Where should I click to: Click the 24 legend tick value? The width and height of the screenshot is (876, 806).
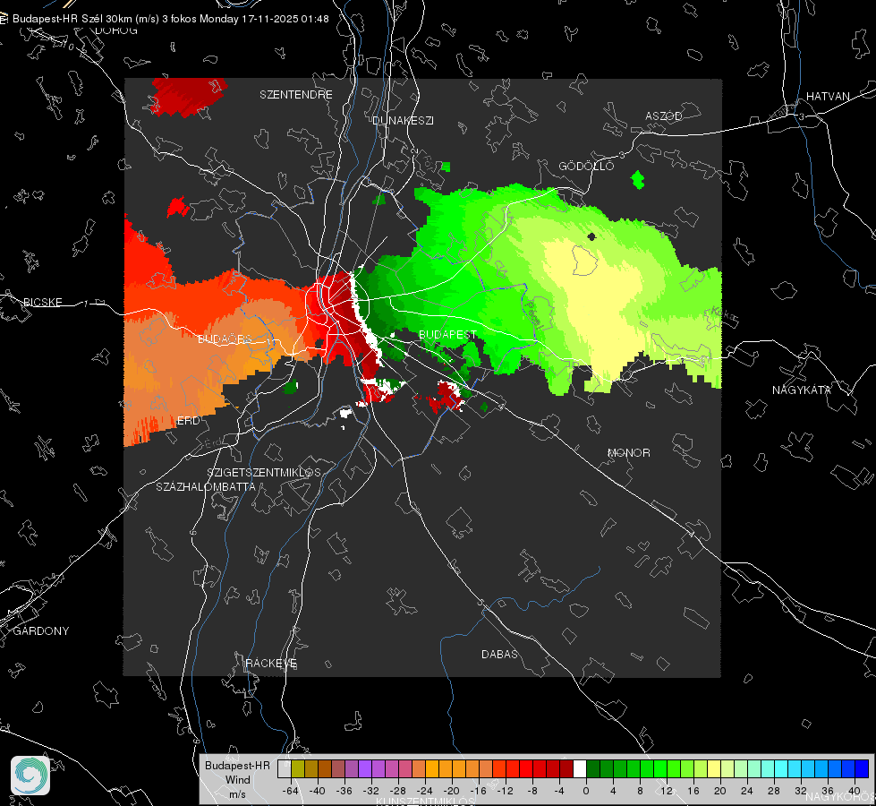tap(747, 791)
